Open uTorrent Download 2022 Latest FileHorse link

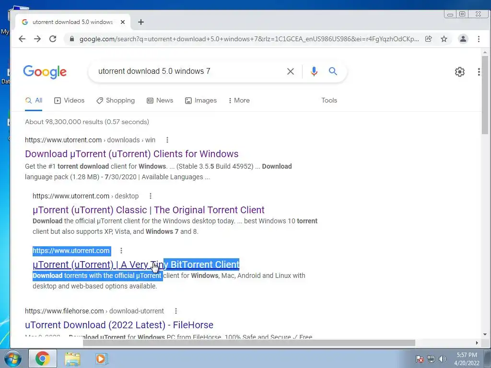(119, 325)
